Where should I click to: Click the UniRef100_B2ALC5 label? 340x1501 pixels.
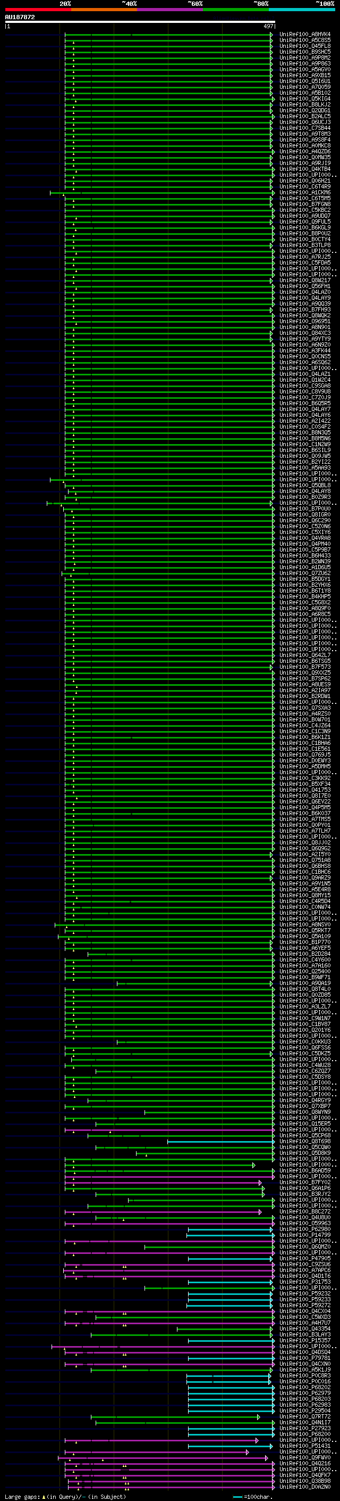click(304, 117)
